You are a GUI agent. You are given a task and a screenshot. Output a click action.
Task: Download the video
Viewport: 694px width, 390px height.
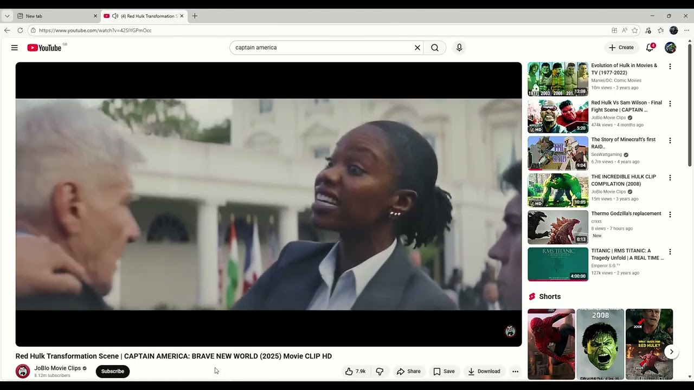(484, 372)
